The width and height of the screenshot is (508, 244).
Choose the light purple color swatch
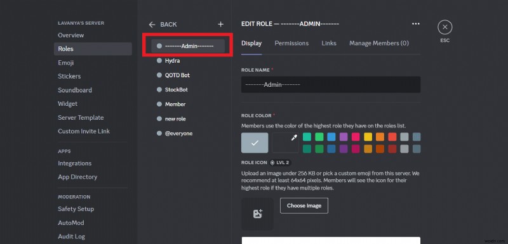[344, 137]
